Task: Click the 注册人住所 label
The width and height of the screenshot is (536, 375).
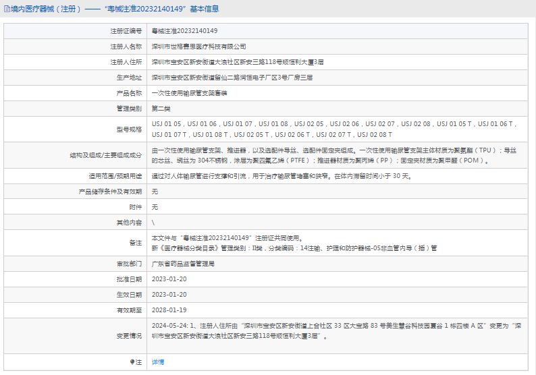Action: click(126, 62)
